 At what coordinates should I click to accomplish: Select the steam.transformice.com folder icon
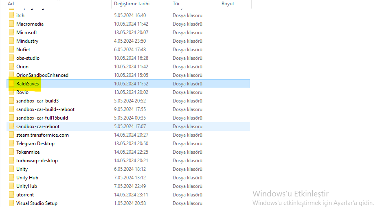[11, 135]
